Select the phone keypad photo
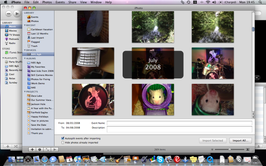The image size is (266, 166). (x=93, y=63)
